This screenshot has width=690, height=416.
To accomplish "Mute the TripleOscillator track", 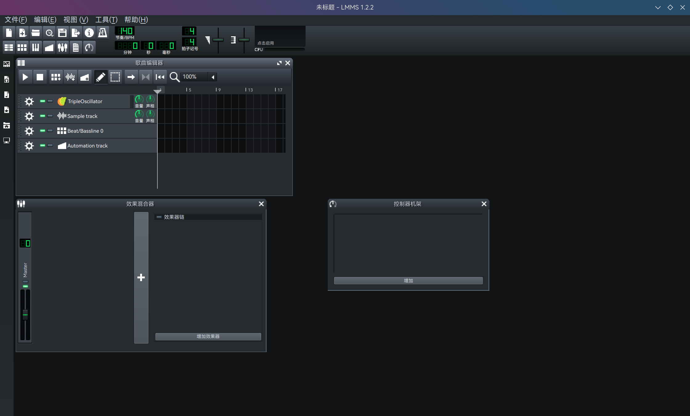I will point(43,101).
